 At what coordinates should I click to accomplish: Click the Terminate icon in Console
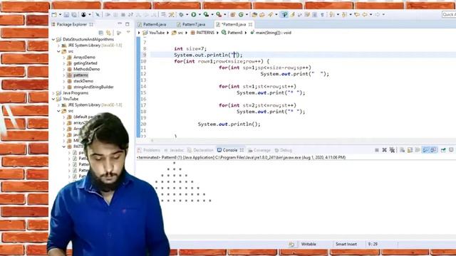tap(377, 150)
